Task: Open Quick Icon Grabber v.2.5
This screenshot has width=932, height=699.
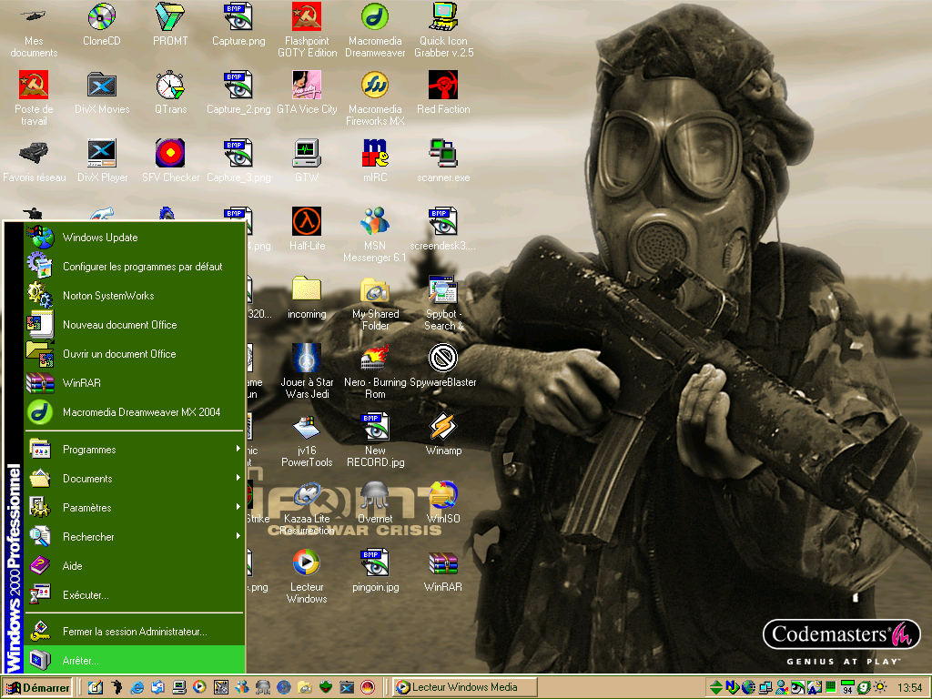Action: pos(443,30)
